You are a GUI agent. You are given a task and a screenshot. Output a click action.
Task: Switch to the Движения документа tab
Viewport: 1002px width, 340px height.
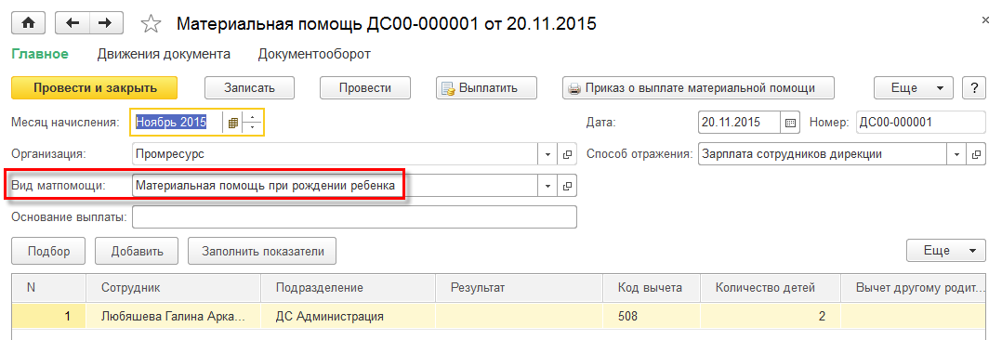pyautogui.click(x=164, y=54)
